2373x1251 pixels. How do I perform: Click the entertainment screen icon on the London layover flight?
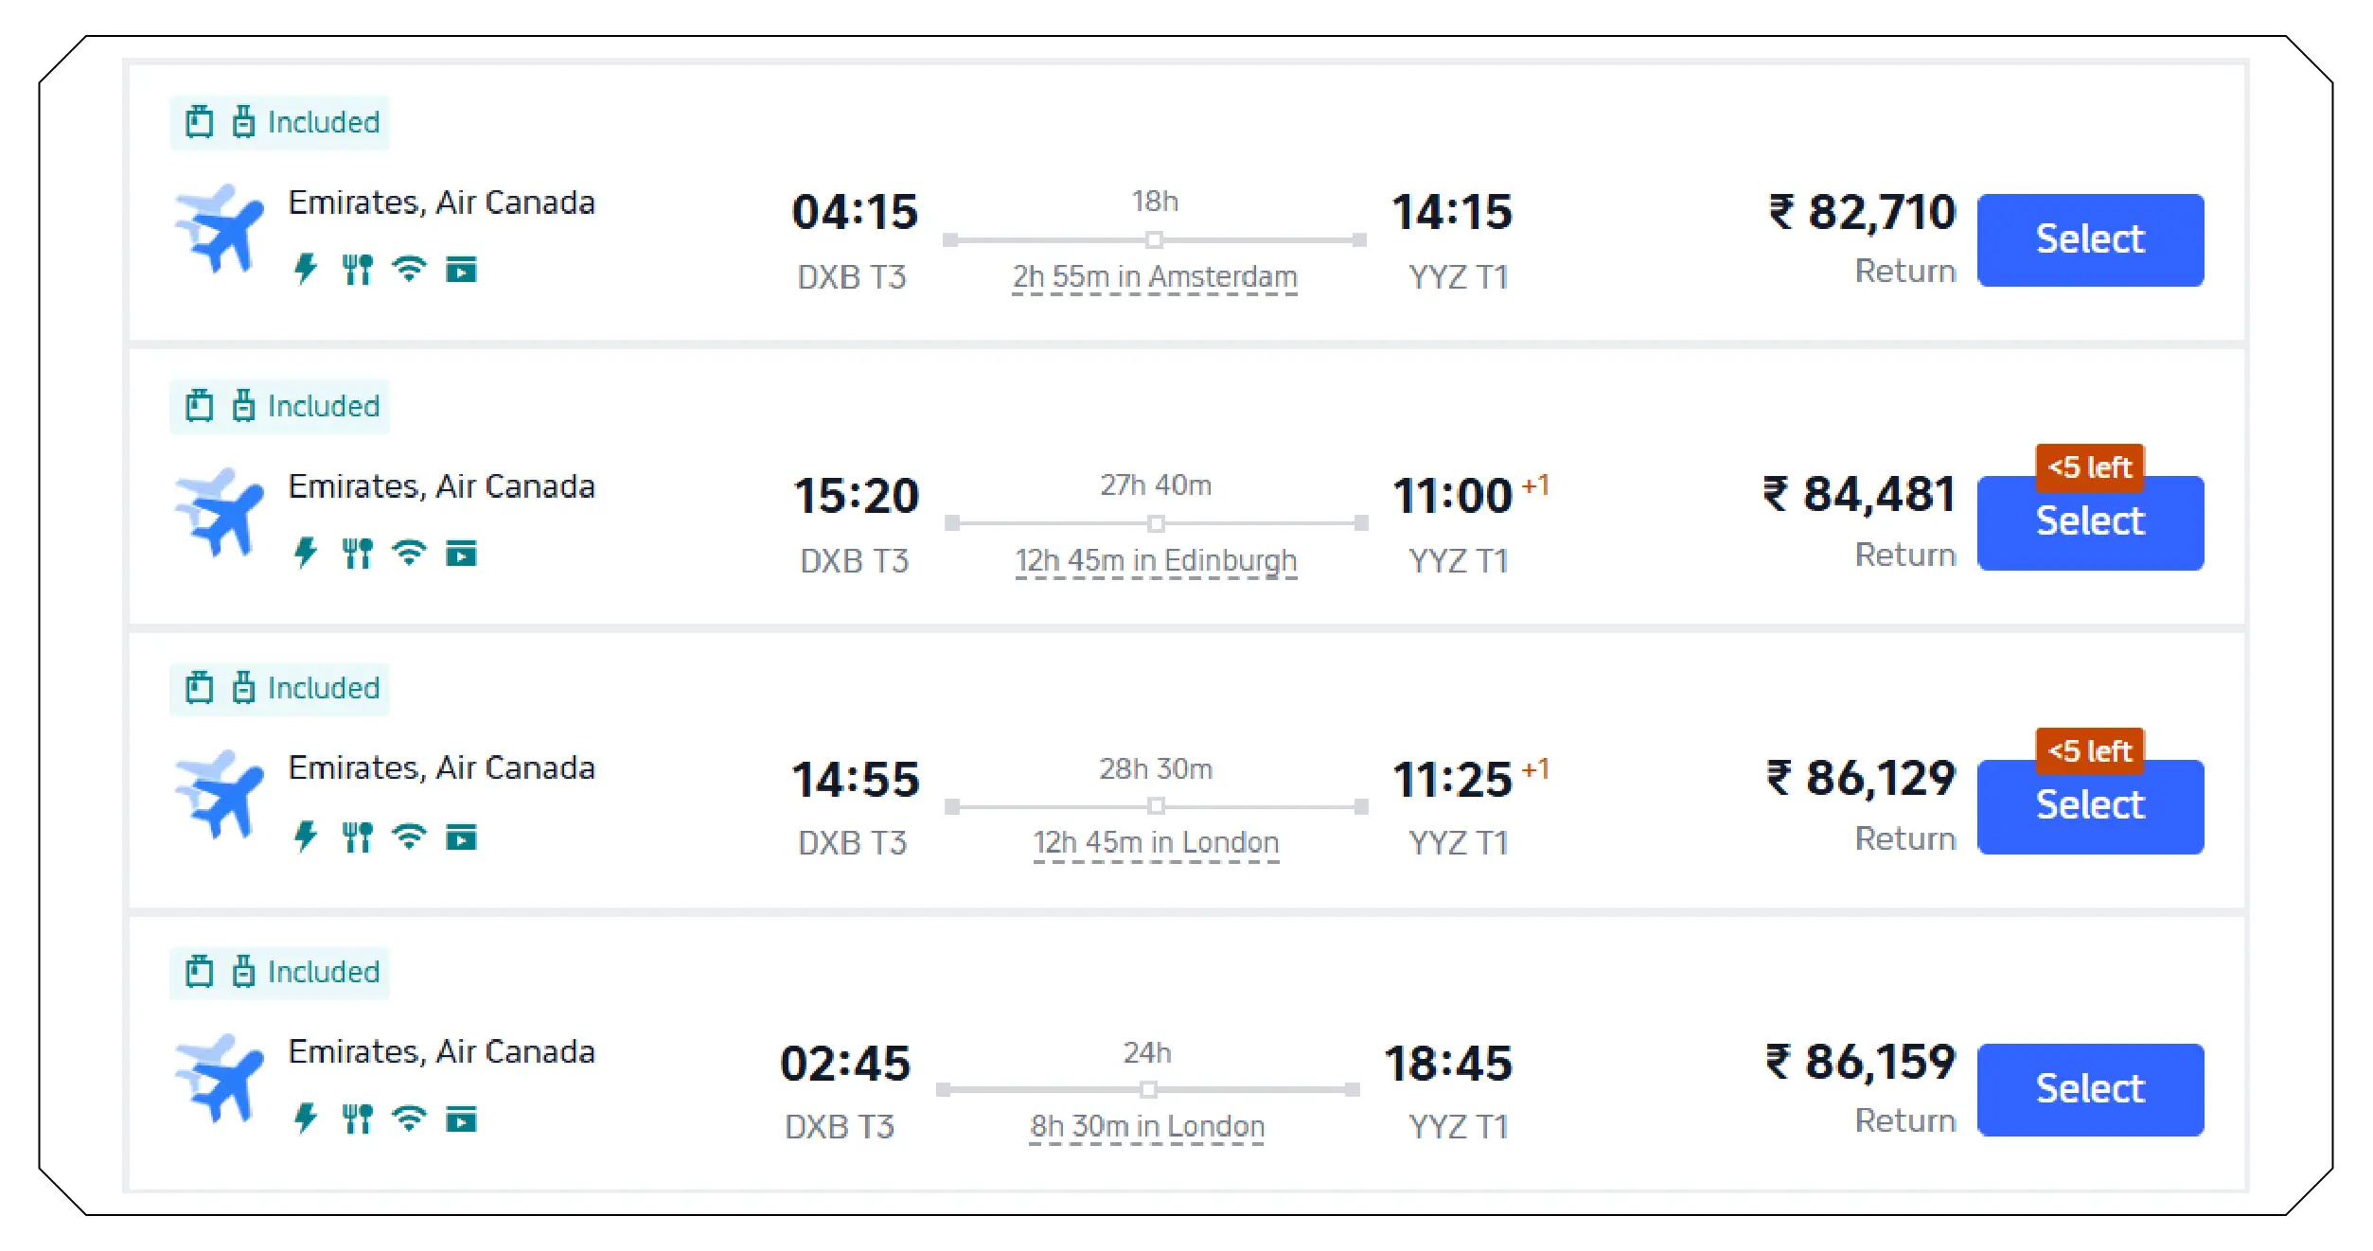click(x=461, y=837)
